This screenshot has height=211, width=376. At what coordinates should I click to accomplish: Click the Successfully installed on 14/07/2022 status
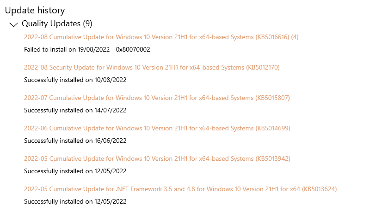(75, 110)
